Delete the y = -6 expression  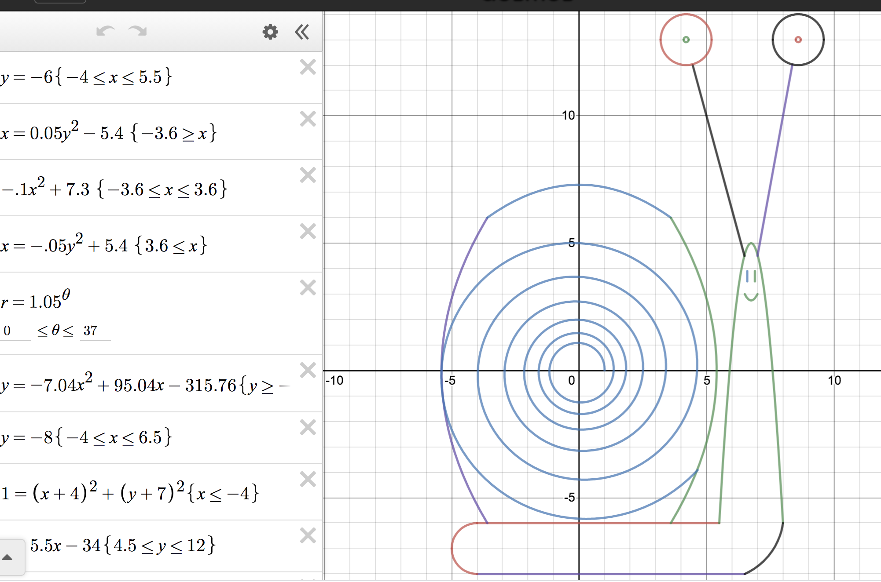308,67
